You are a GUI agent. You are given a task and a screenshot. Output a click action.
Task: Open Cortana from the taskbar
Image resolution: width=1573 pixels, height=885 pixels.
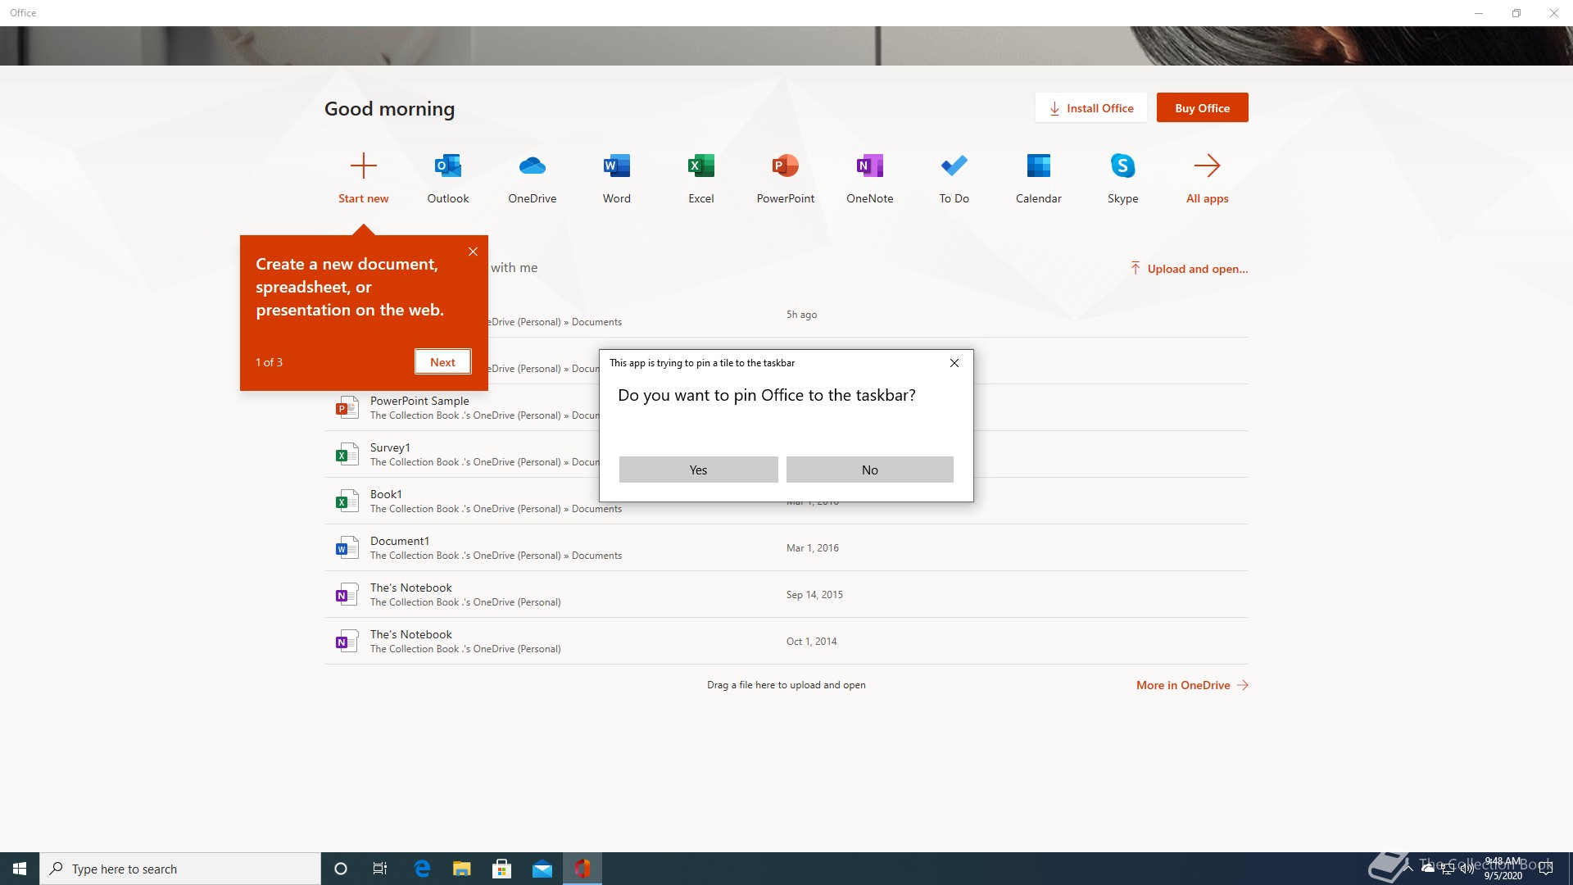[x=341, y=869]
